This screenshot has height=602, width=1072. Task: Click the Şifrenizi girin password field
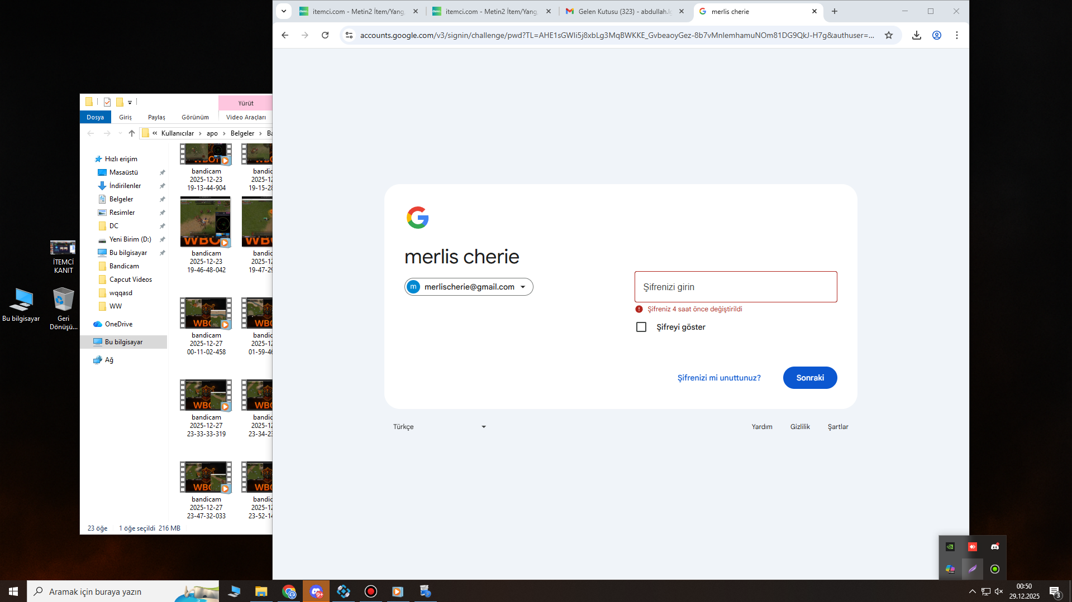coord(736,287)
